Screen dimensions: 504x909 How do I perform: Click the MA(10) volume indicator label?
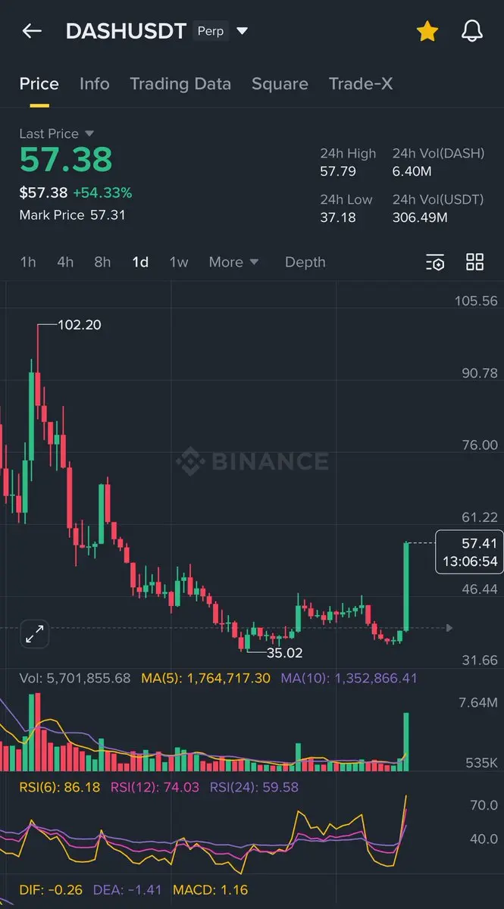(x=349, y=678)
